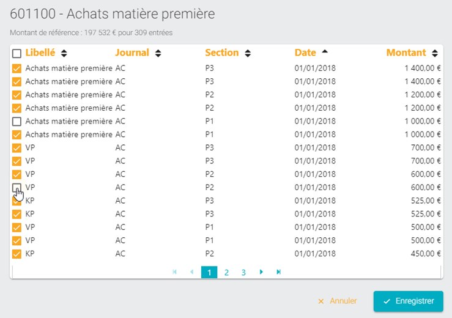Click the Montant column header text
Screen dimensions: 452x318
[x=406, y=53]
